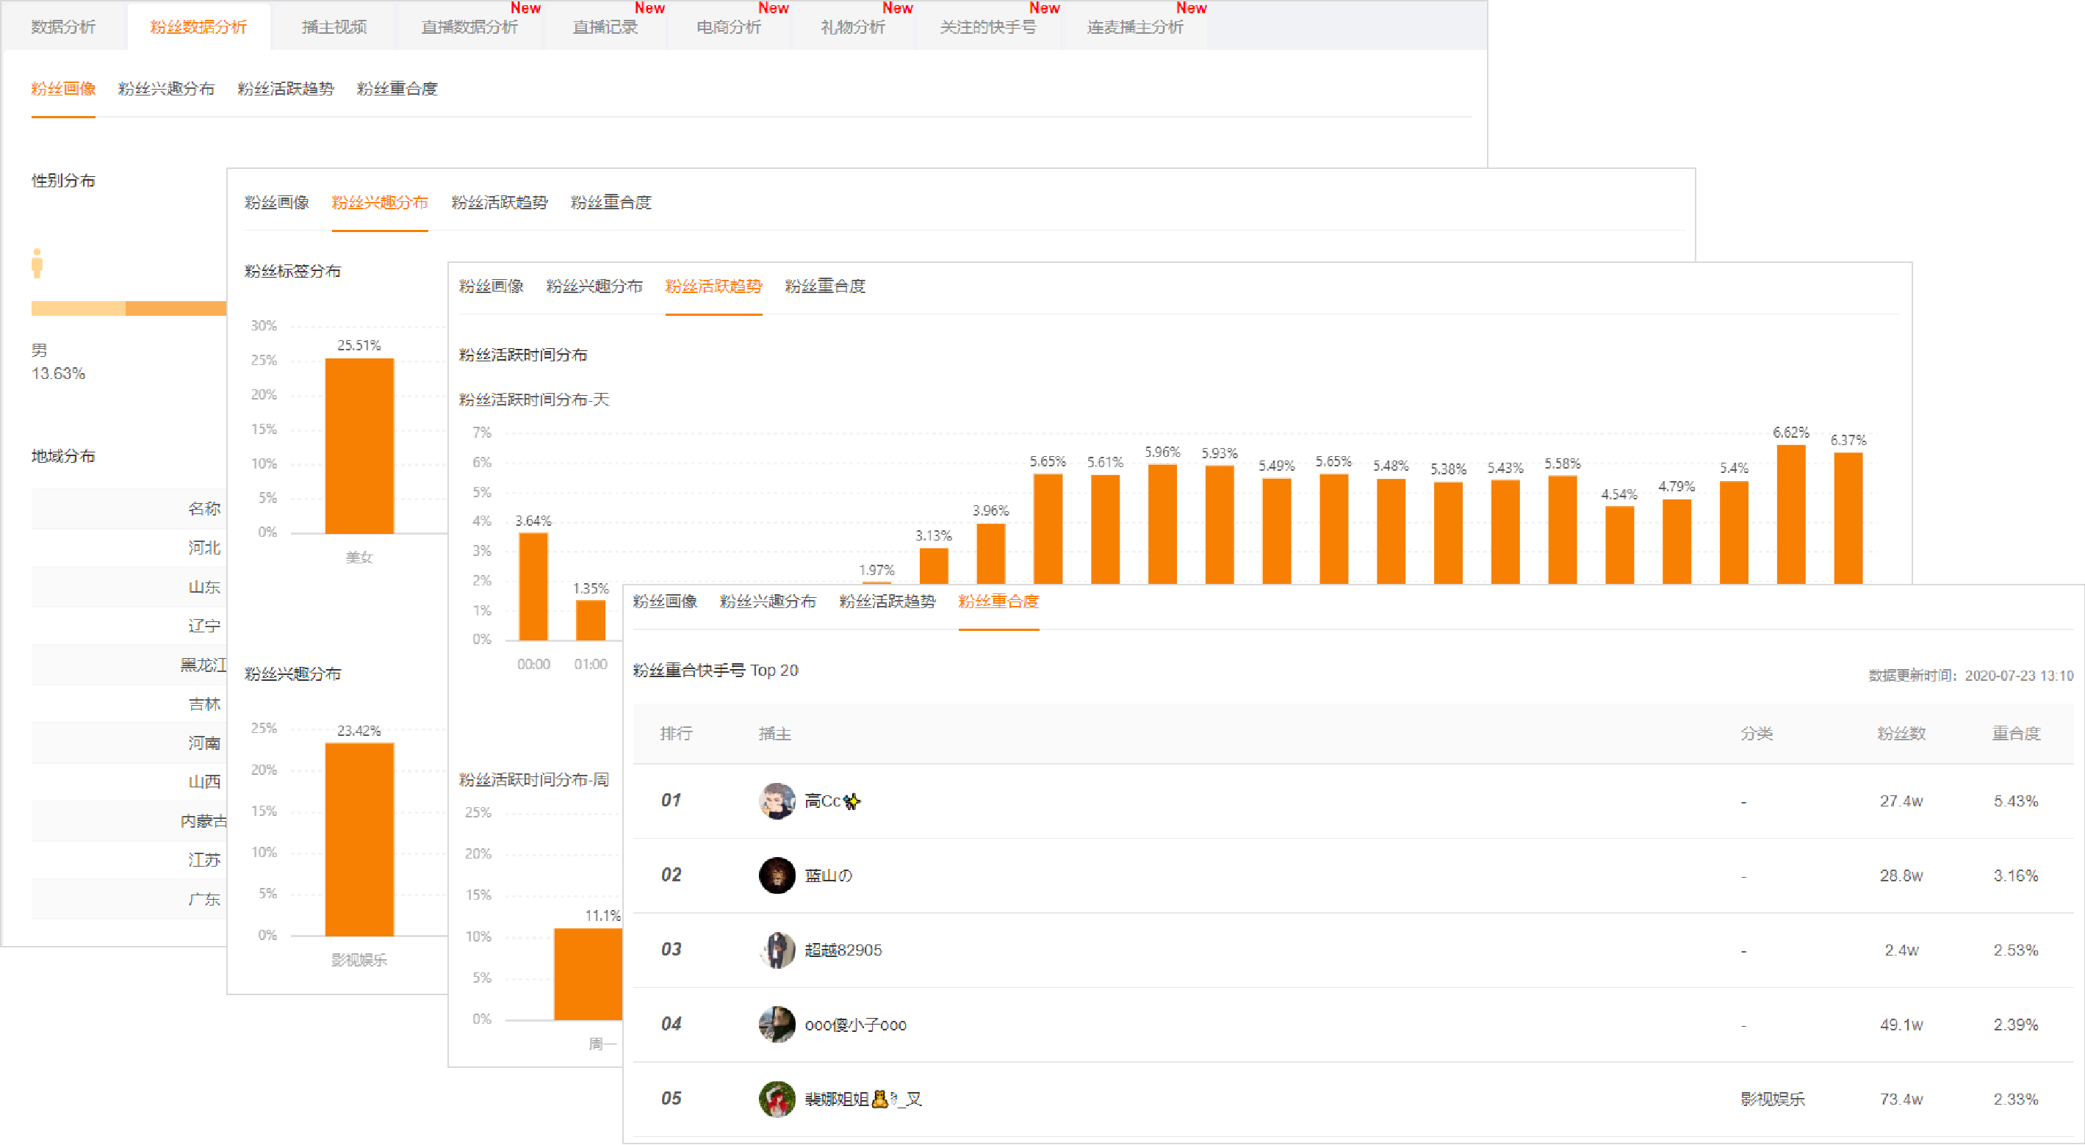The width and height of the screenshot is (2085, 1145).
Task: Switch to the 关注的快手号 tab
Action: tap(987, 26)
